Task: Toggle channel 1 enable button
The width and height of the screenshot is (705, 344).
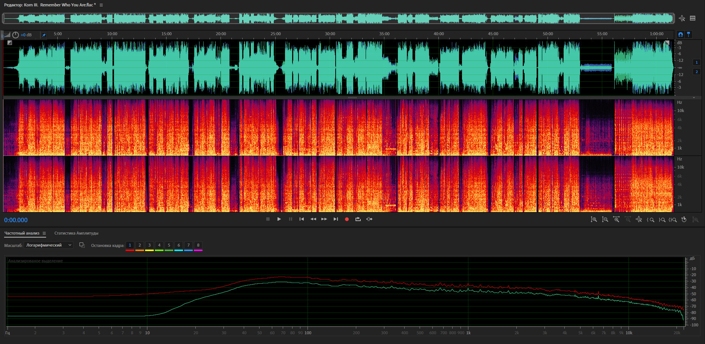Action: point(697,63)
